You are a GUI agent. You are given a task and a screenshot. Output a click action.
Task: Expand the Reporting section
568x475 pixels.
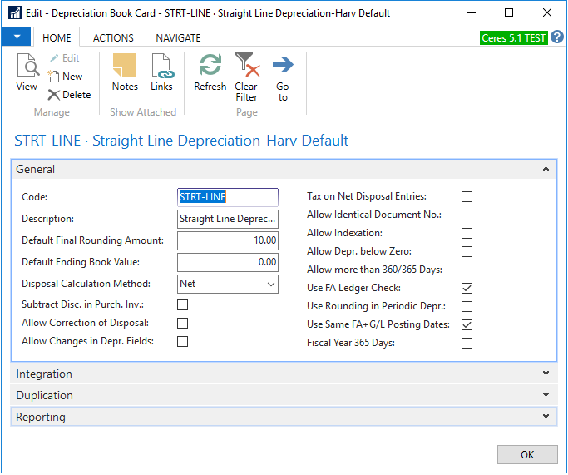[283, 418]
